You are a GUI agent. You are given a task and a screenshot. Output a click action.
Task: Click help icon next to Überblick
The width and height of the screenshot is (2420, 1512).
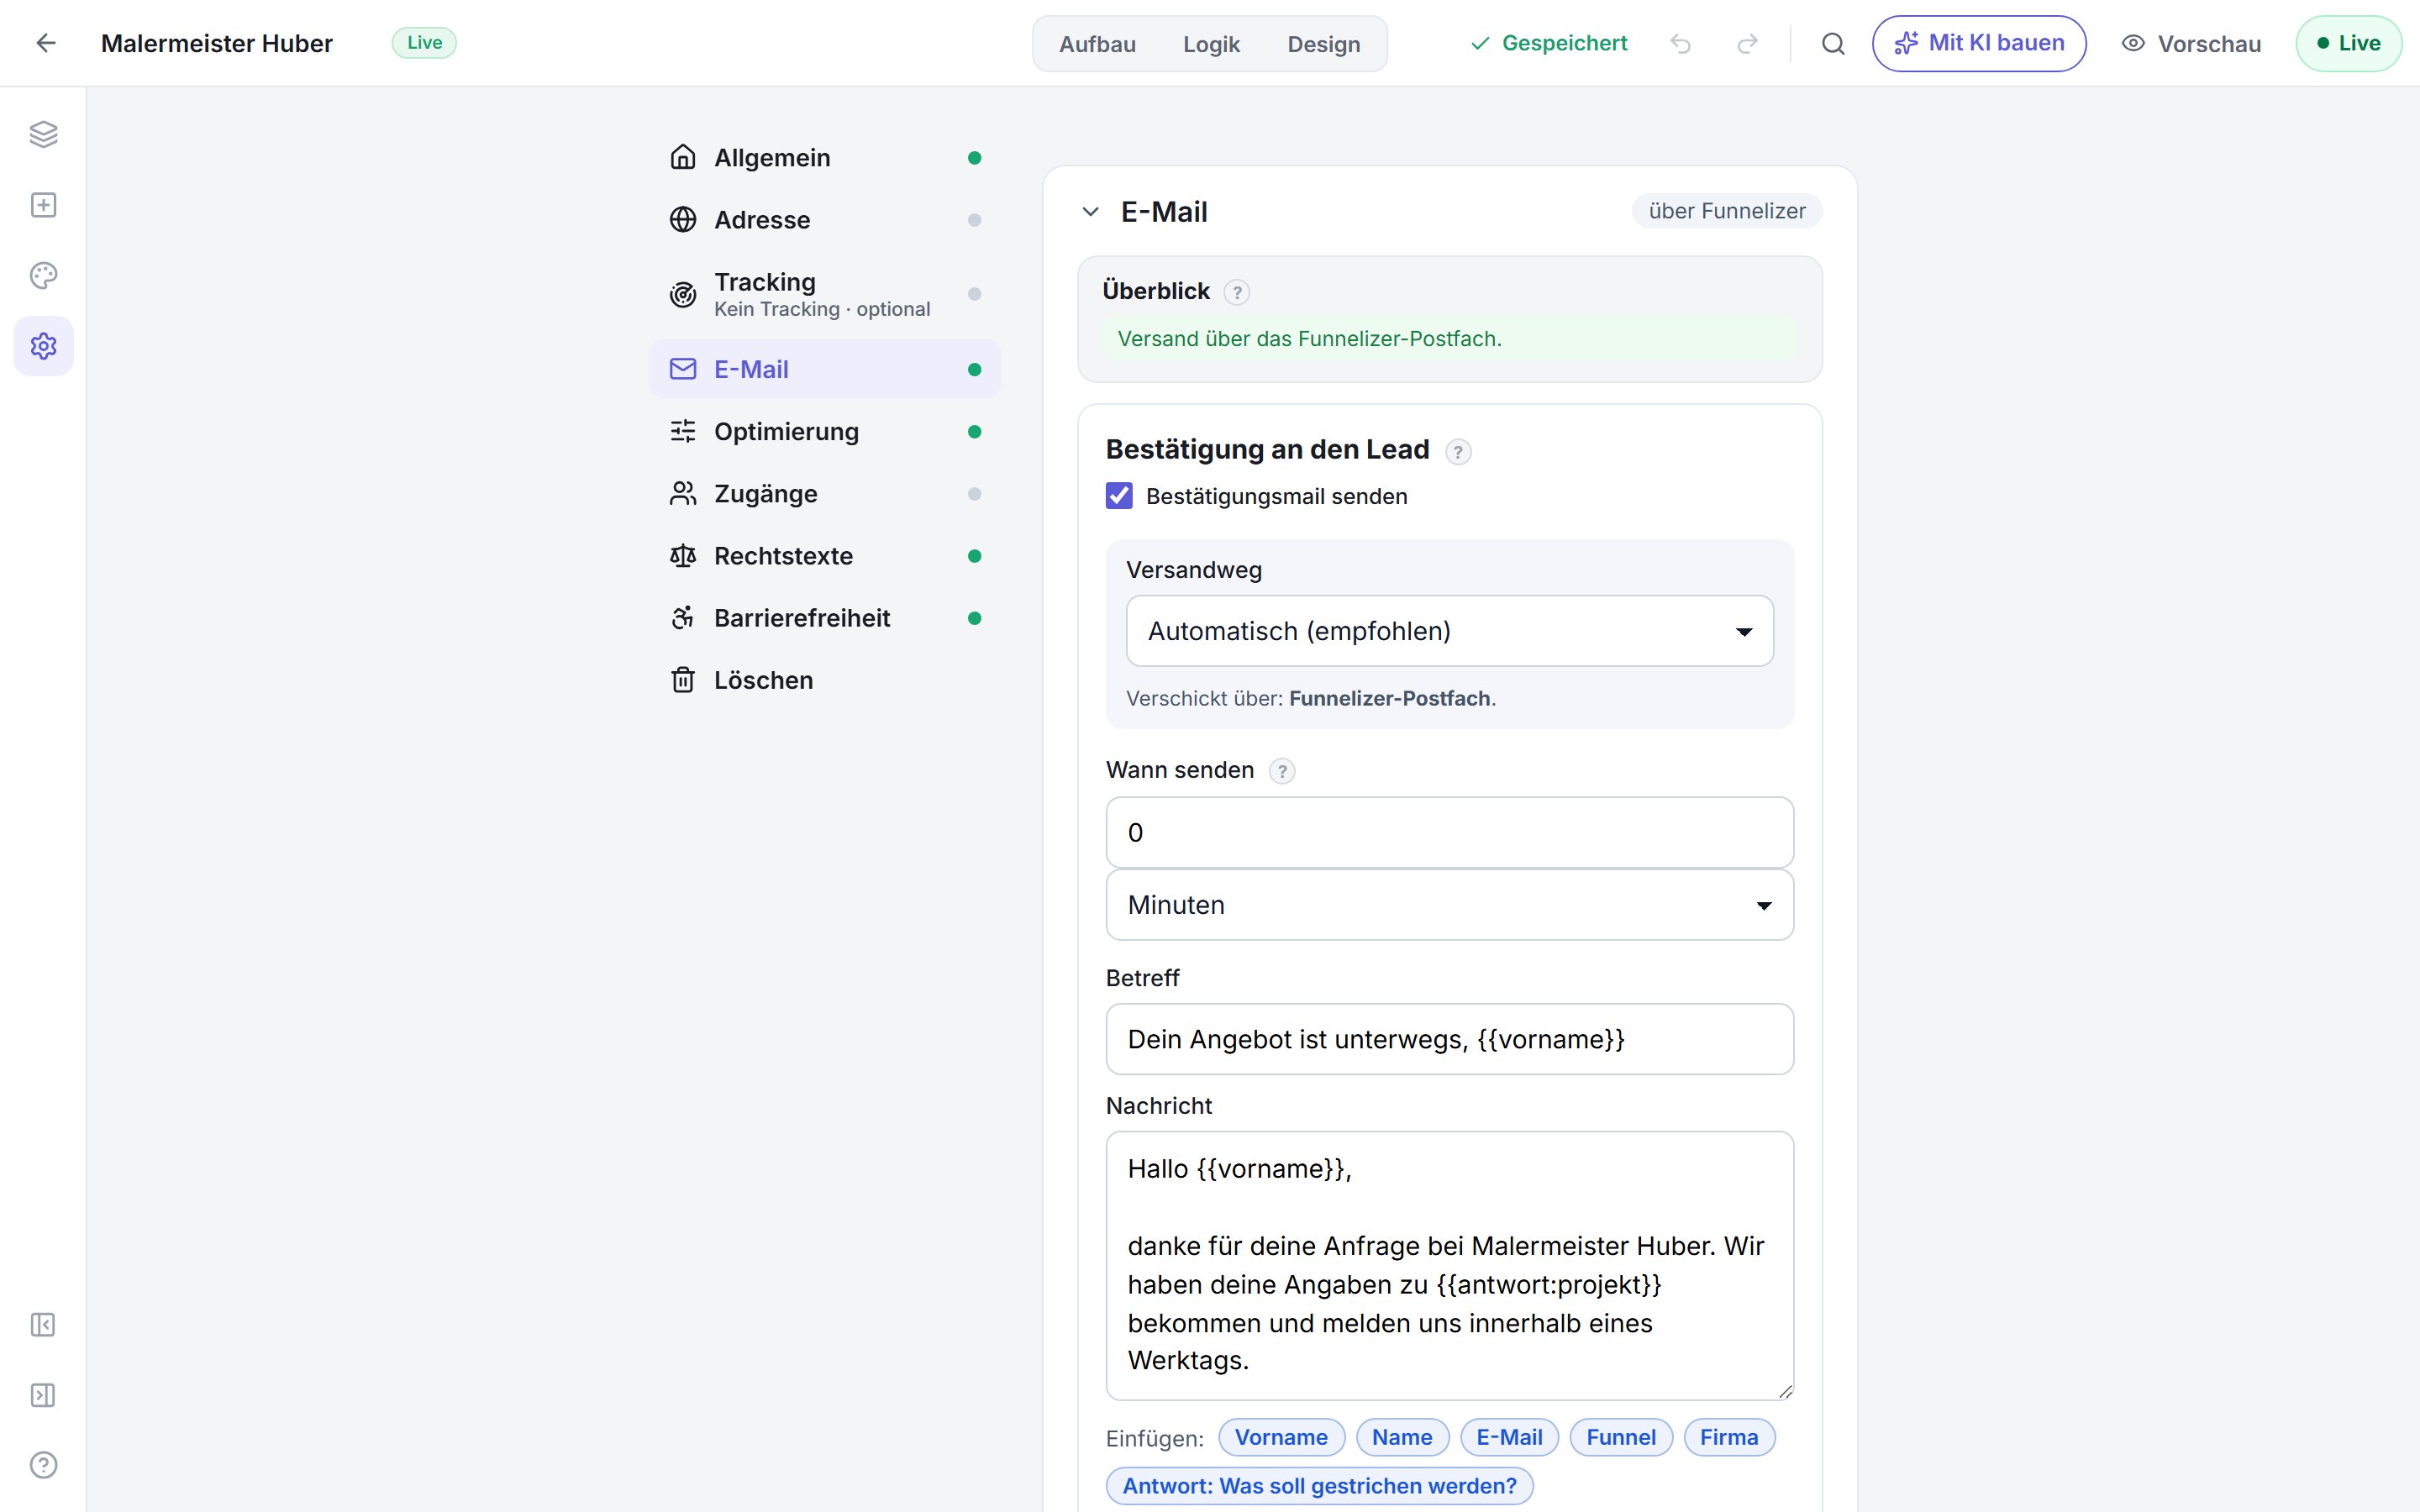[x=1237, y=292]
